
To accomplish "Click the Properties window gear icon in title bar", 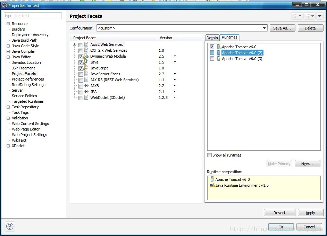I will [5, 6].
